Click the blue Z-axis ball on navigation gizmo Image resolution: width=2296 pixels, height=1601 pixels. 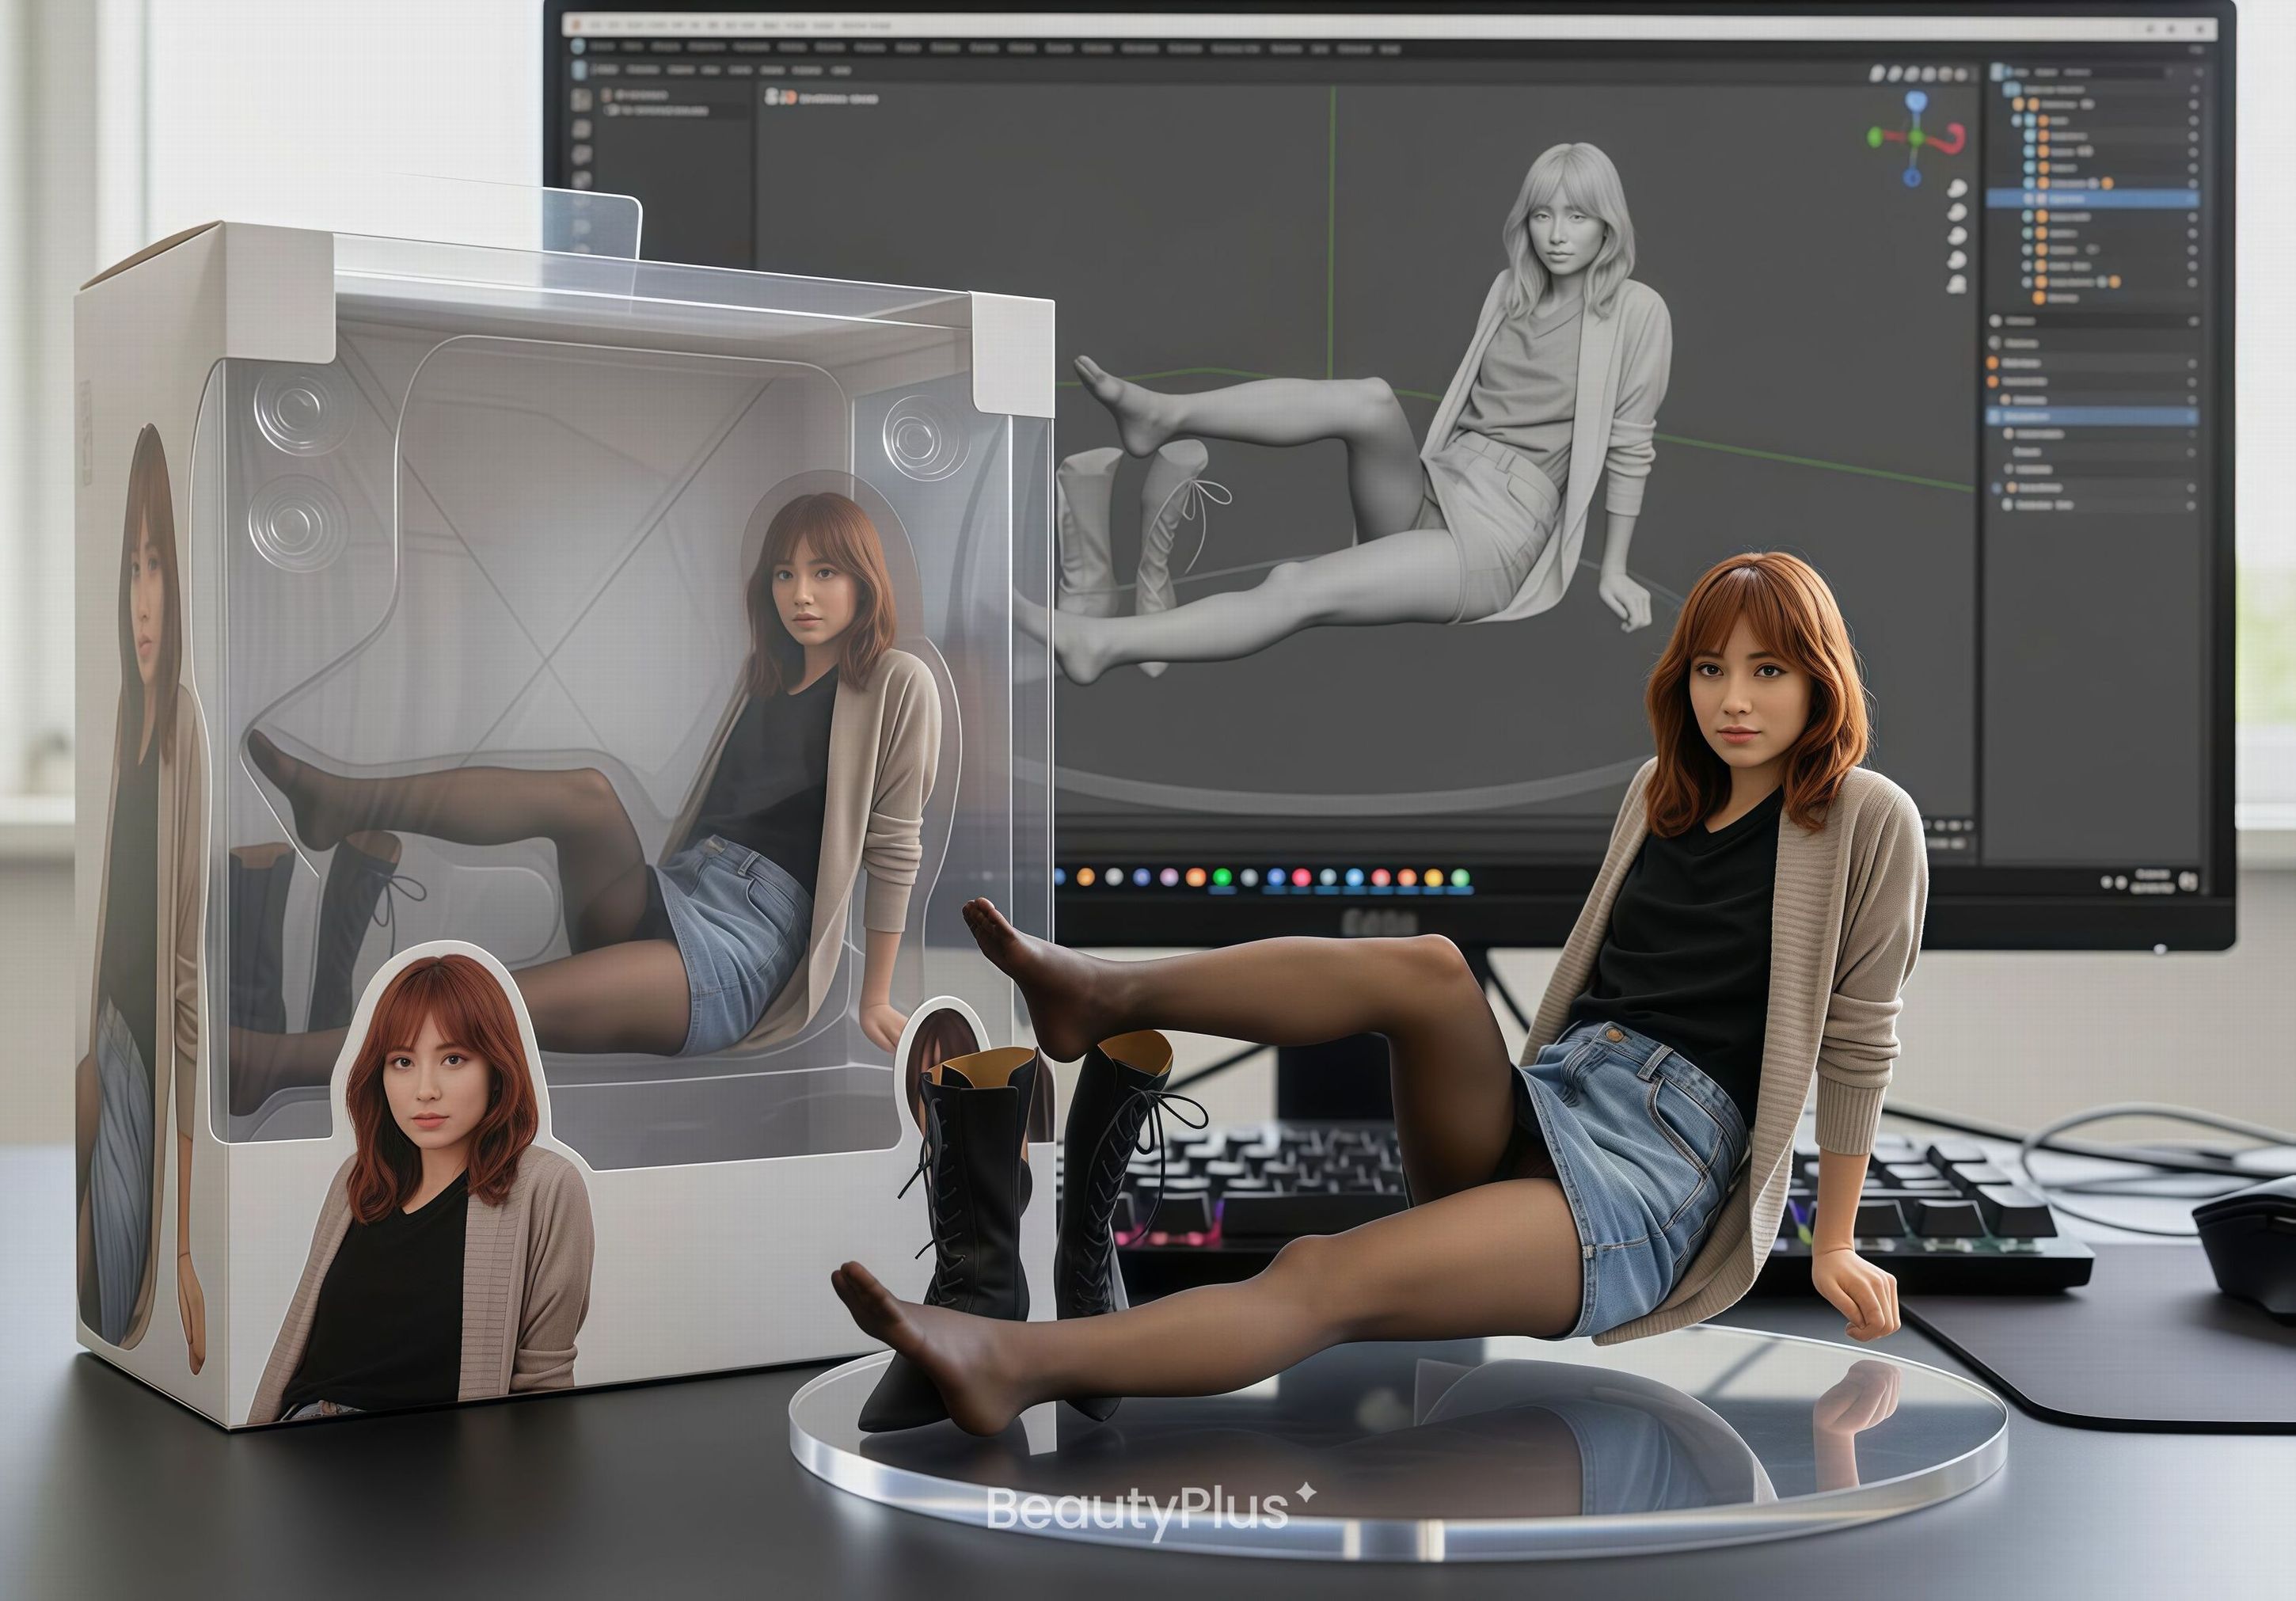click(x=1915, y=100)
